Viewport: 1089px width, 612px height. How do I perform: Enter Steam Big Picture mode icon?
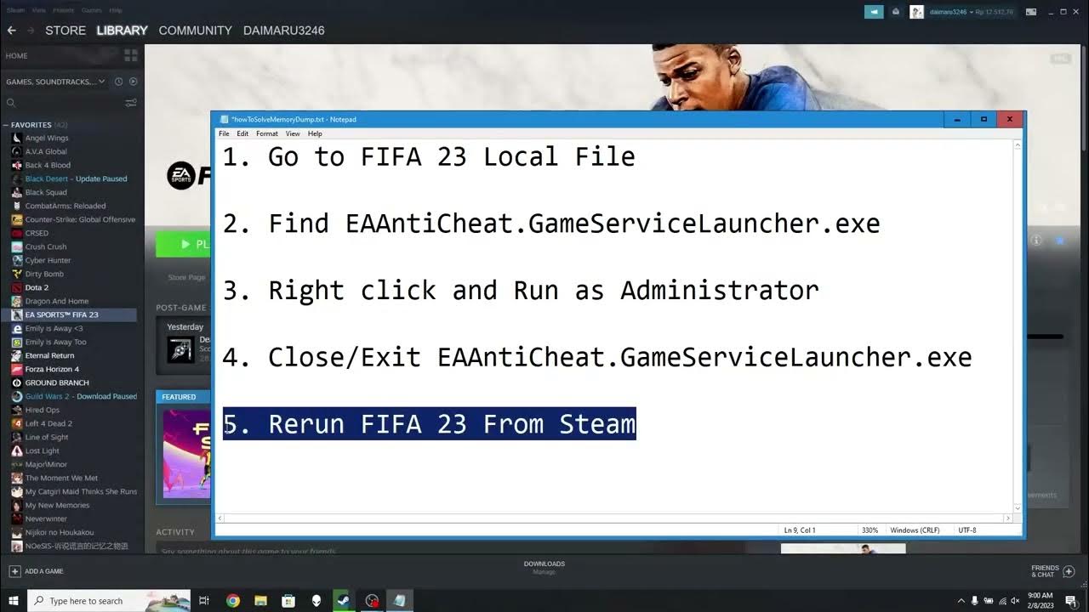tap(1031, 12)
